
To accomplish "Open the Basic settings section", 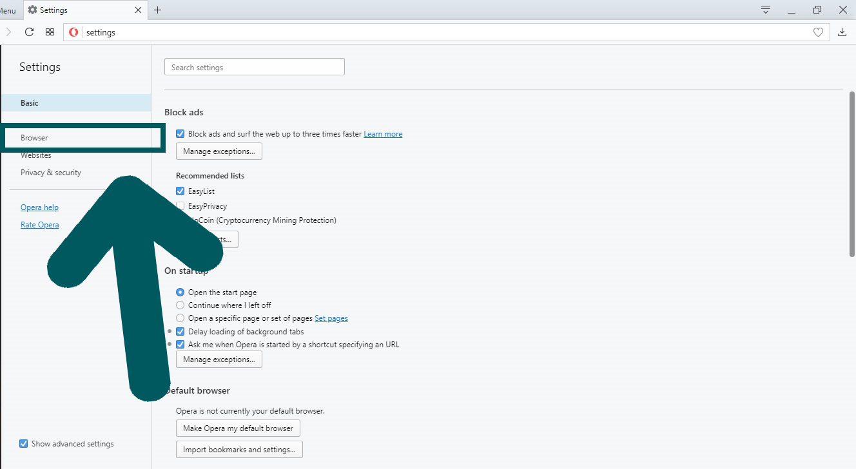I will click(x=75, y=103).
